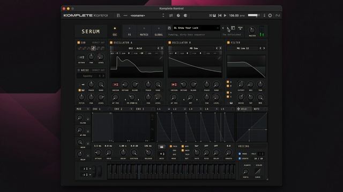Toggle the LFO BPM sync checkbox
The height and width of the screenshot is (192, 343).
pos(183,146)
